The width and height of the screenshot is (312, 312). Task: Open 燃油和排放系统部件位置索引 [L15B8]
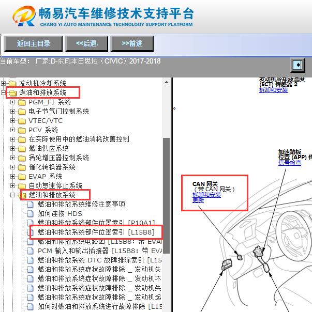coord(96,232)
